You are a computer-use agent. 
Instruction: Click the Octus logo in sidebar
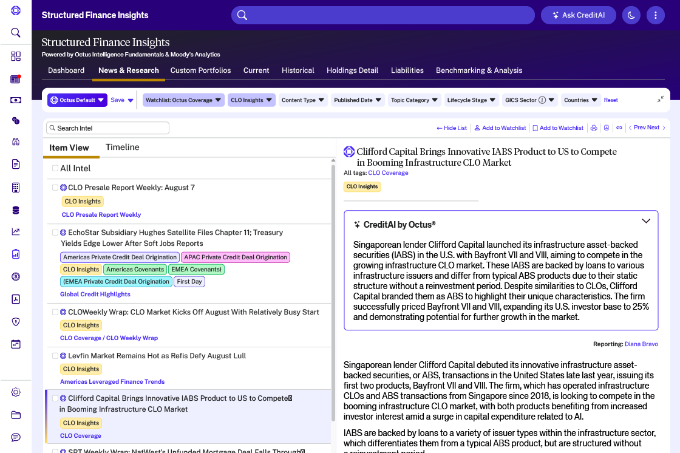pos(16,10)
